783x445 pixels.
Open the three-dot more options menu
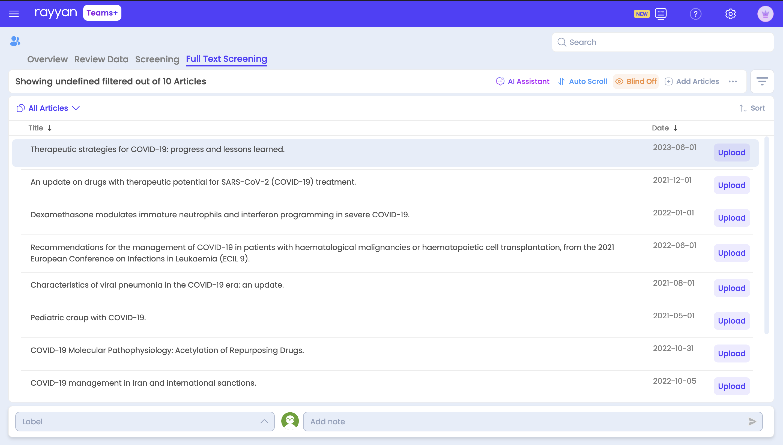pyautogui.click(x=733, y=81)
